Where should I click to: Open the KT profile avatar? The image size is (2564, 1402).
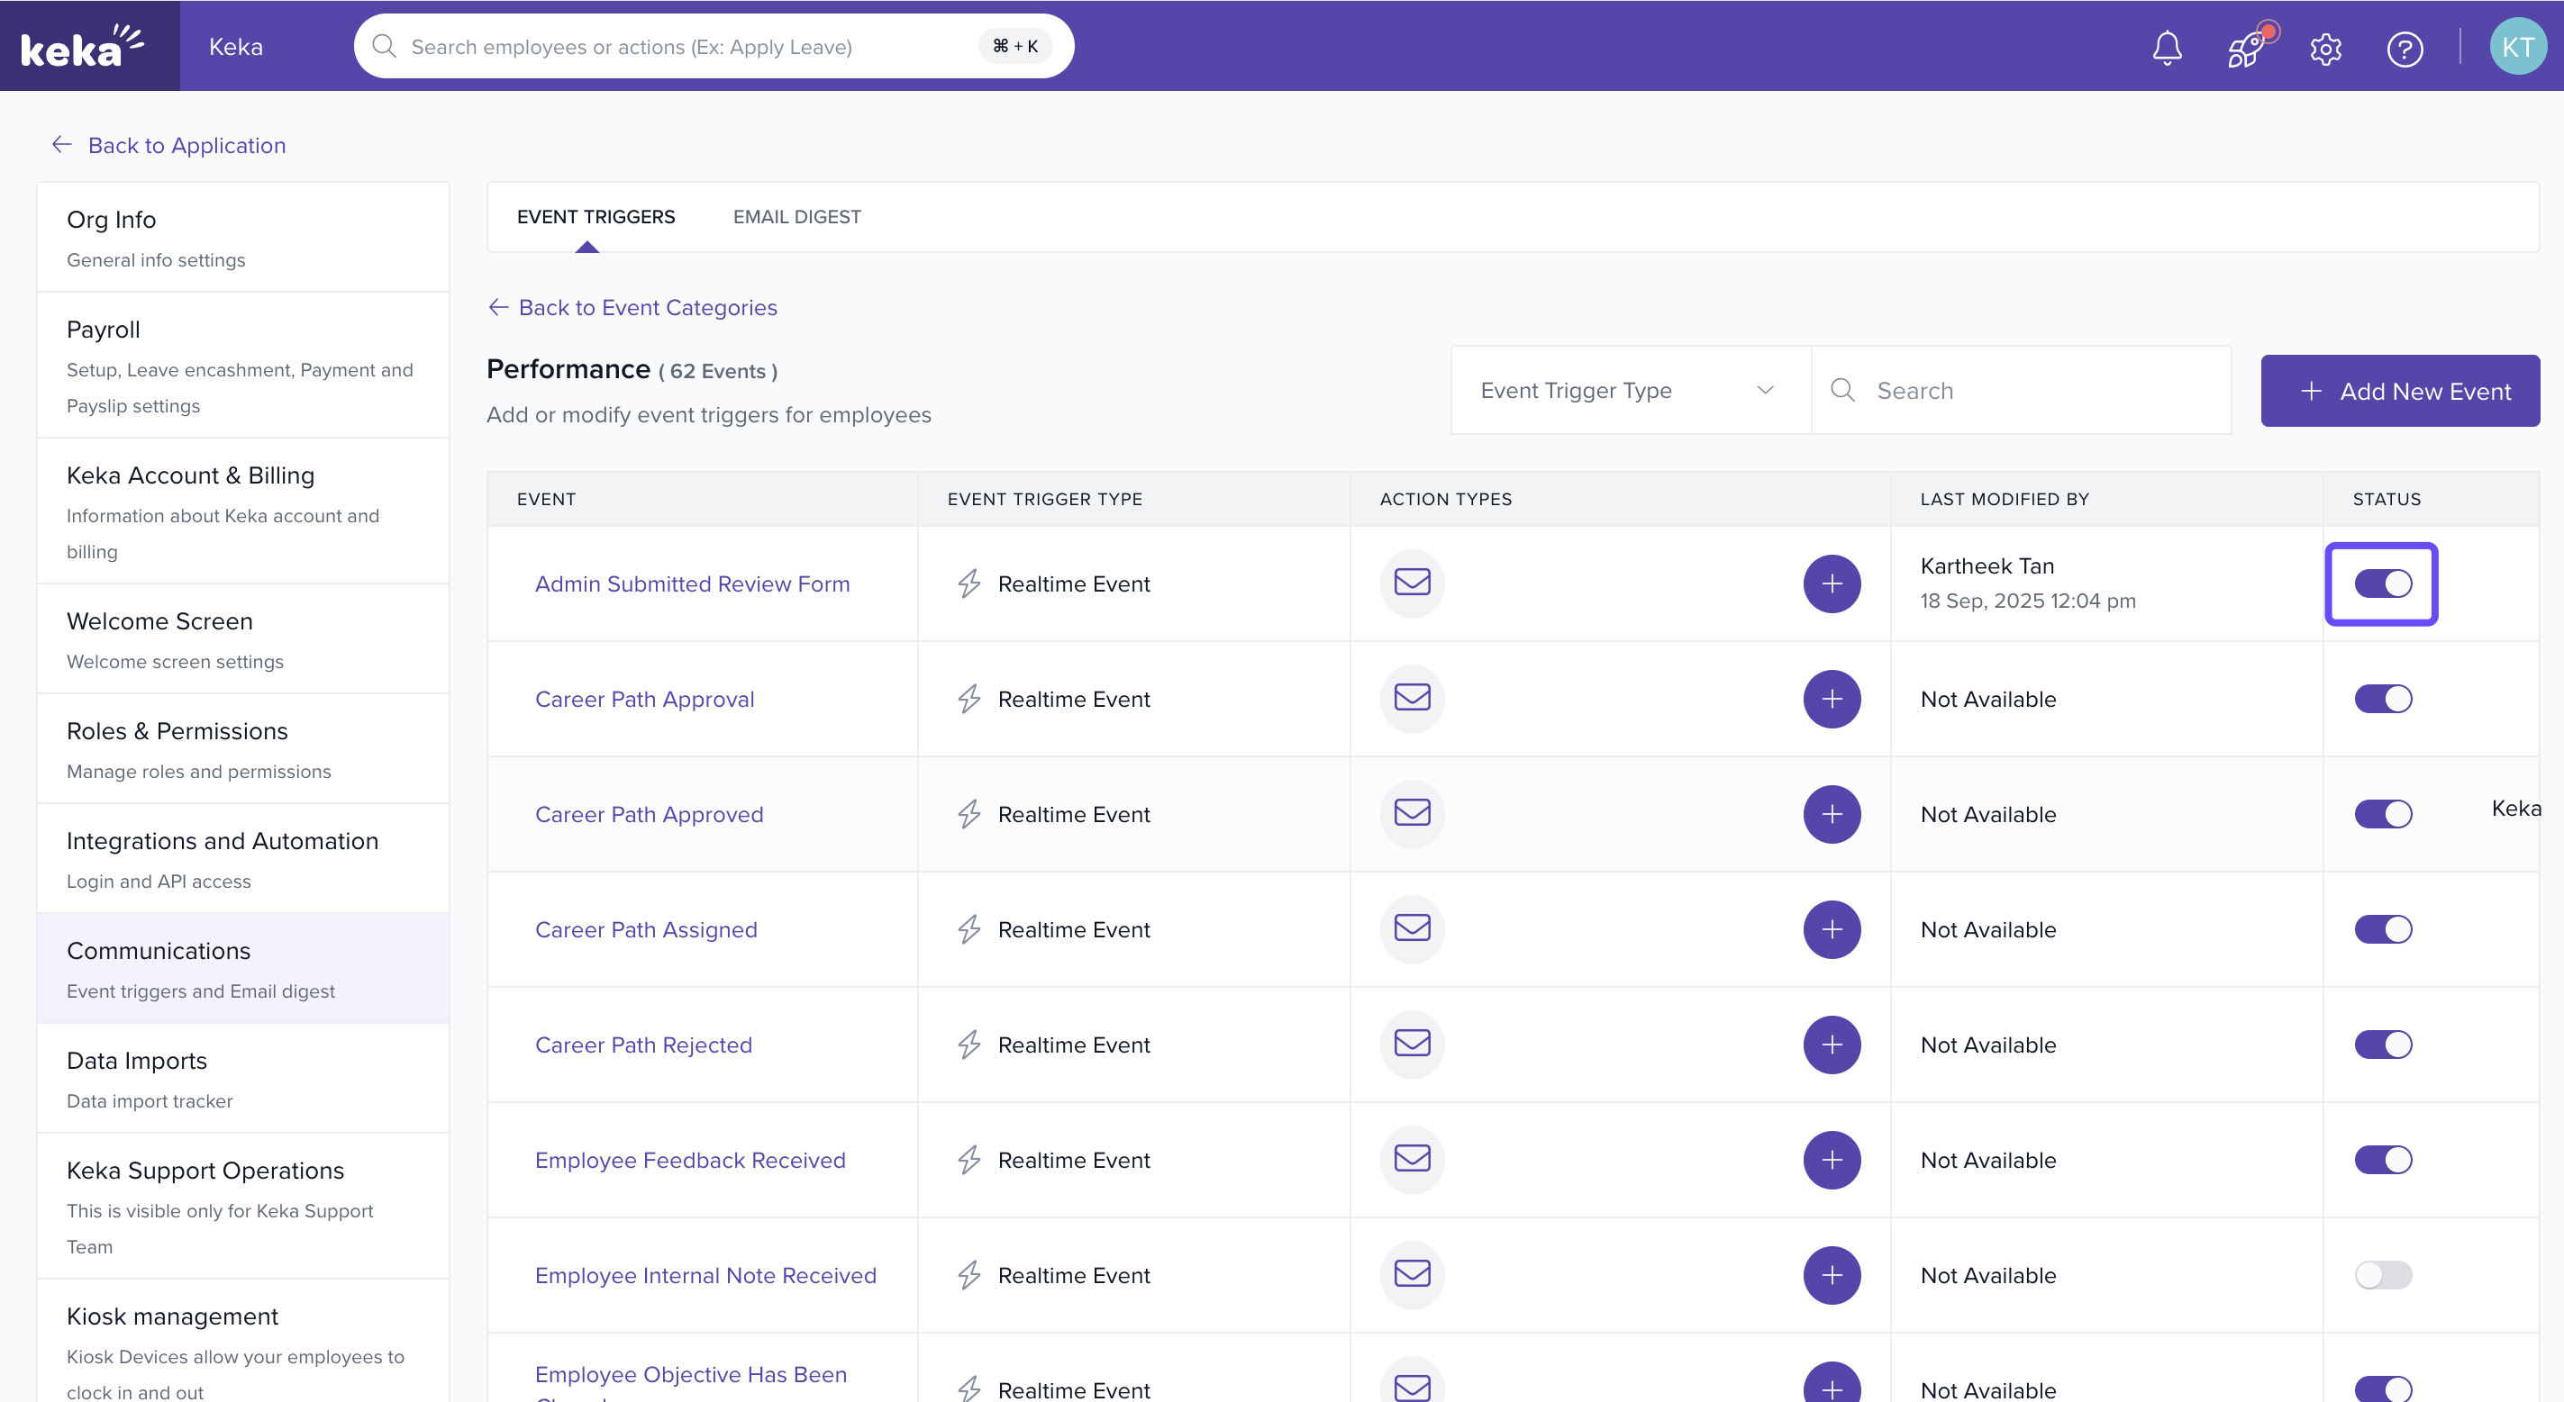point(2517,47)
